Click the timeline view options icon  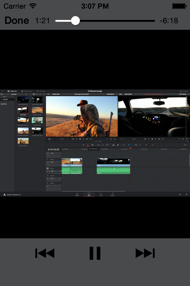tap(136, 145)
